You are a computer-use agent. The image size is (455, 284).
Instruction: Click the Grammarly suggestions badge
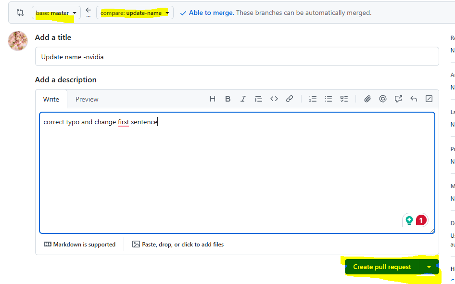pyautogui.click(x=415, y=220)
